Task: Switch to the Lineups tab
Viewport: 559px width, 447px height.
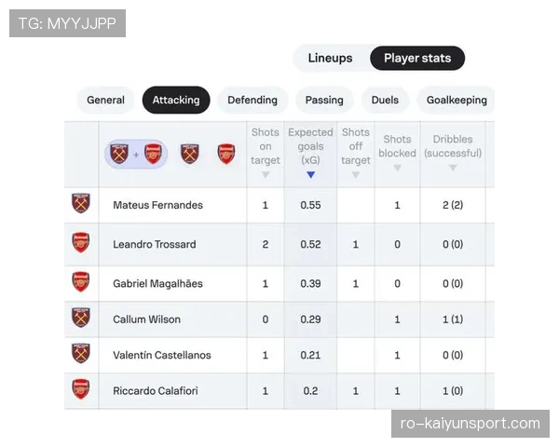Action: [x=330, y=58]
